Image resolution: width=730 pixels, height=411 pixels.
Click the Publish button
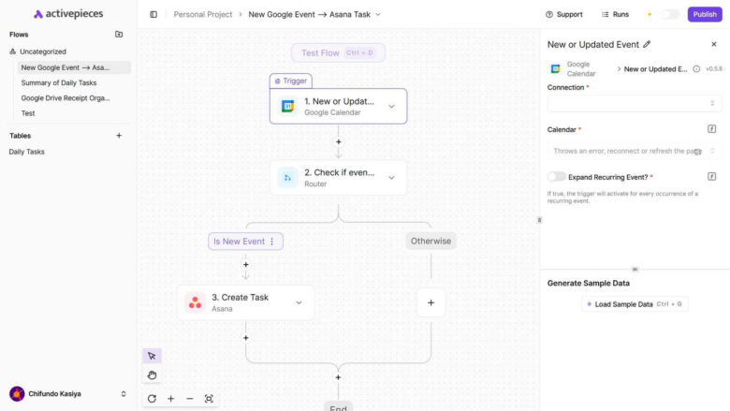[x=705, y=15]
